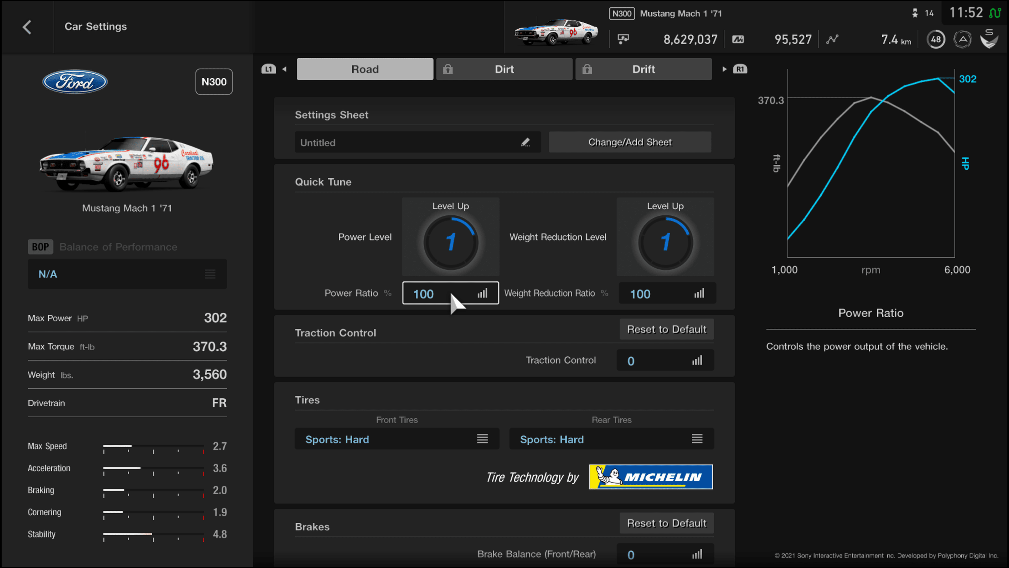This screenshot has height=568, width=1009.
Task: Click the sportsmanship S rating icon
Action: click(x=989, y=38)
